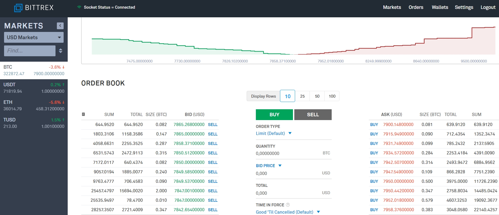Click BUY at ask 7958.37600000
499x215 pixels.
[x=374, y=210]
